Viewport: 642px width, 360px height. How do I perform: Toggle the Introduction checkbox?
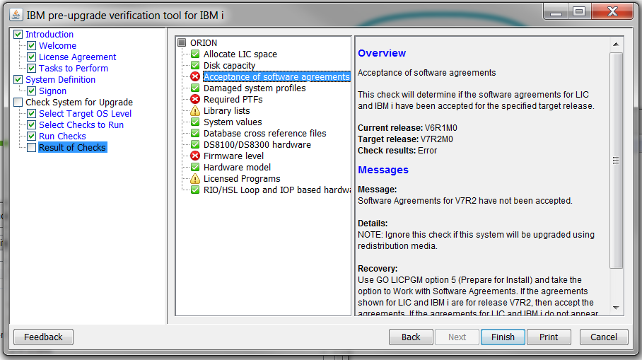pos(18,35)
